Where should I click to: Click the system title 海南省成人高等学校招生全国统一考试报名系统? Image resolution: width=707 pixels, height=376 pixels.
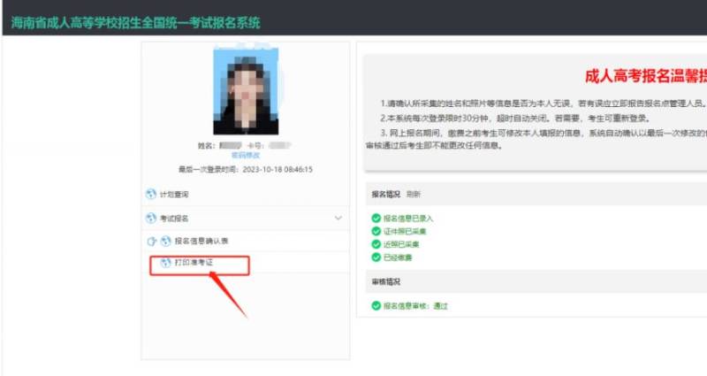136,21
